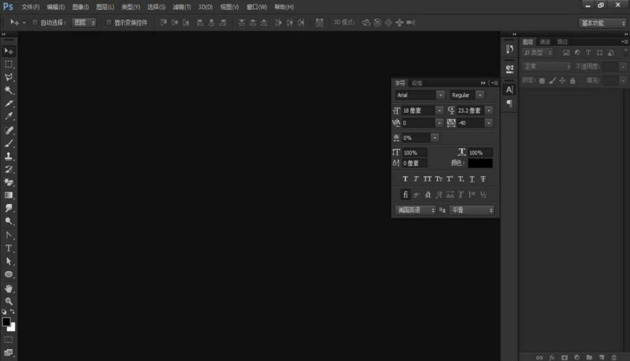The height and width of the screenshot is (361, 630).
Task: Open the Regular font style dropdown
Action: [480, 95]
